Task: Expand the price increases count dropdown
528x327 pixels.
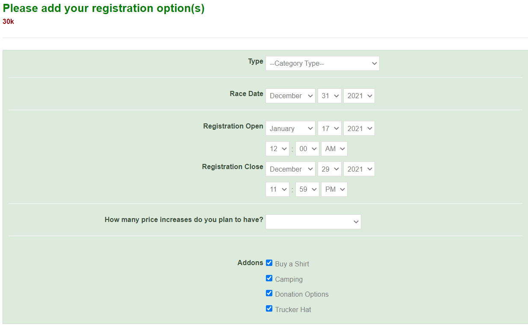Action: coord(313,222)
